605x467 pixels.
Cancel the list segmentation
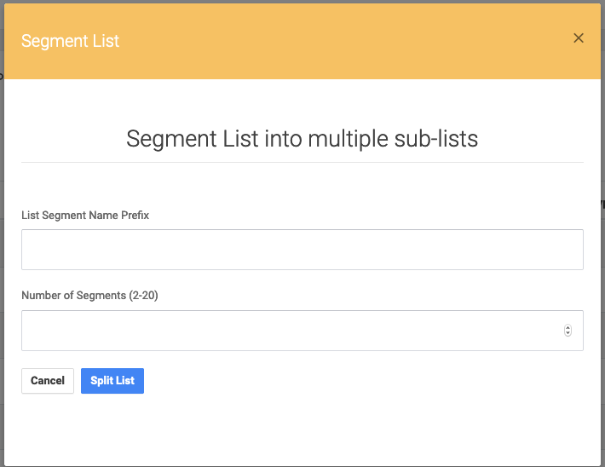[48, 381]
